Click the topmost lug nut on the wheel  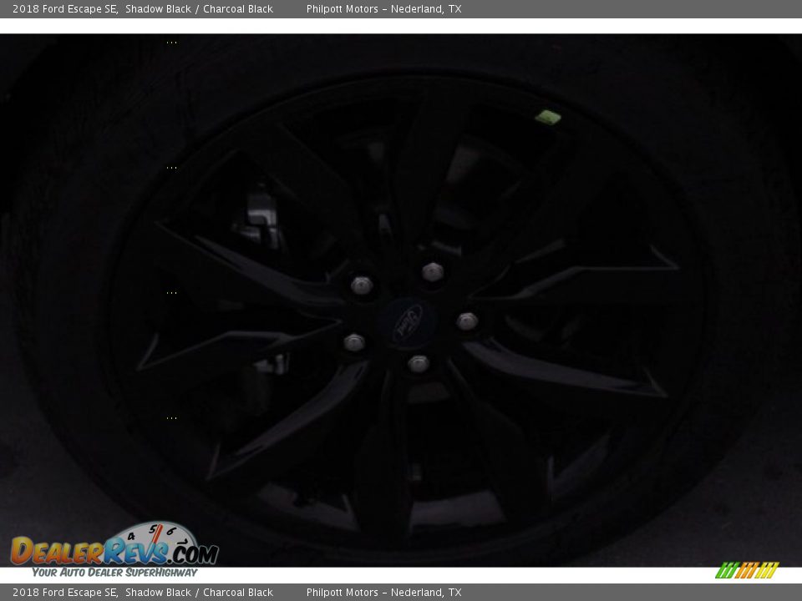coord(432,271)
